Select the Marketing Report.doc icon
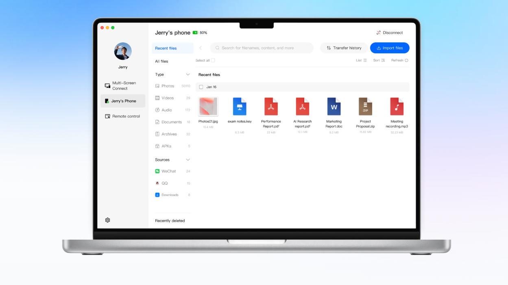The width and height of the screenshot is (508, 285). tap(334, 107)
